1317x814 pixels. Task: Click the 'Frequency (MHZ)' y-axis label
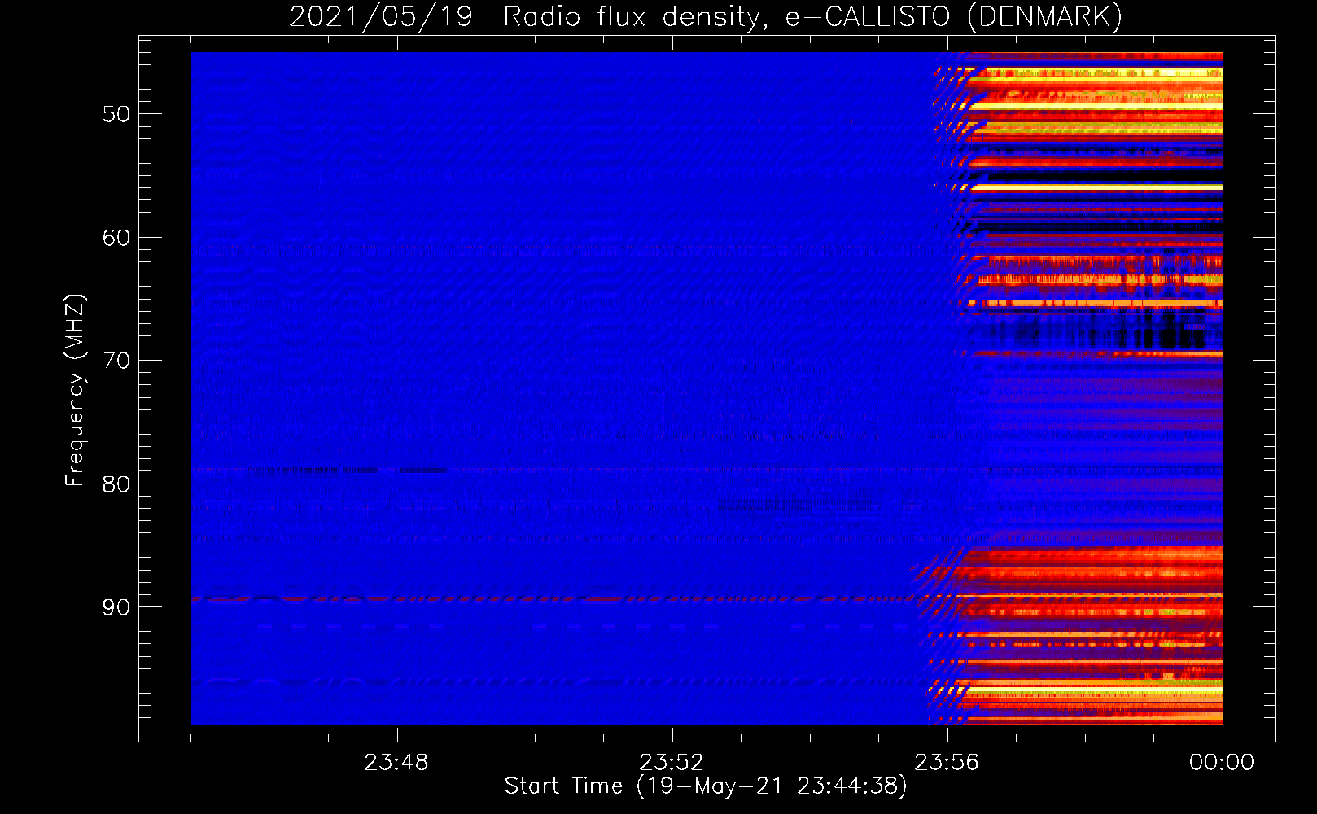(x=74, y=391)
